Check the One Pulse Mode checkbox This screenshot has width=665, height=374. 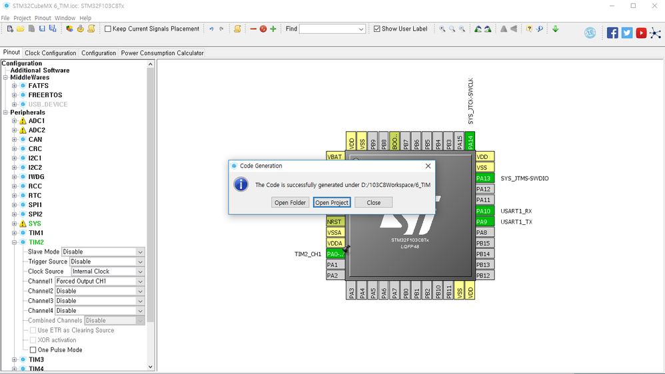(33, 350)
